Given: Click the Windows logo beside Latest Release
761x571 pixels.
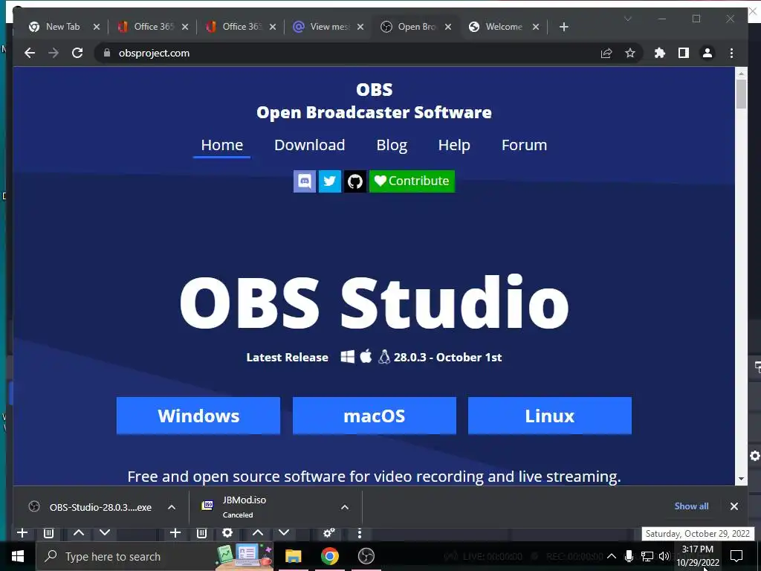Looking at the screenshot, I should (348, 357).
